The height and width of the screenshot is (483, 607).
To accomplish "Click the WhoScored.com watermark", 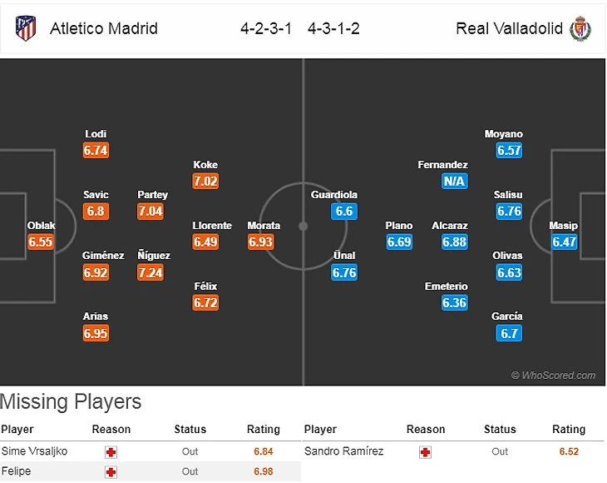I will 553,376.
